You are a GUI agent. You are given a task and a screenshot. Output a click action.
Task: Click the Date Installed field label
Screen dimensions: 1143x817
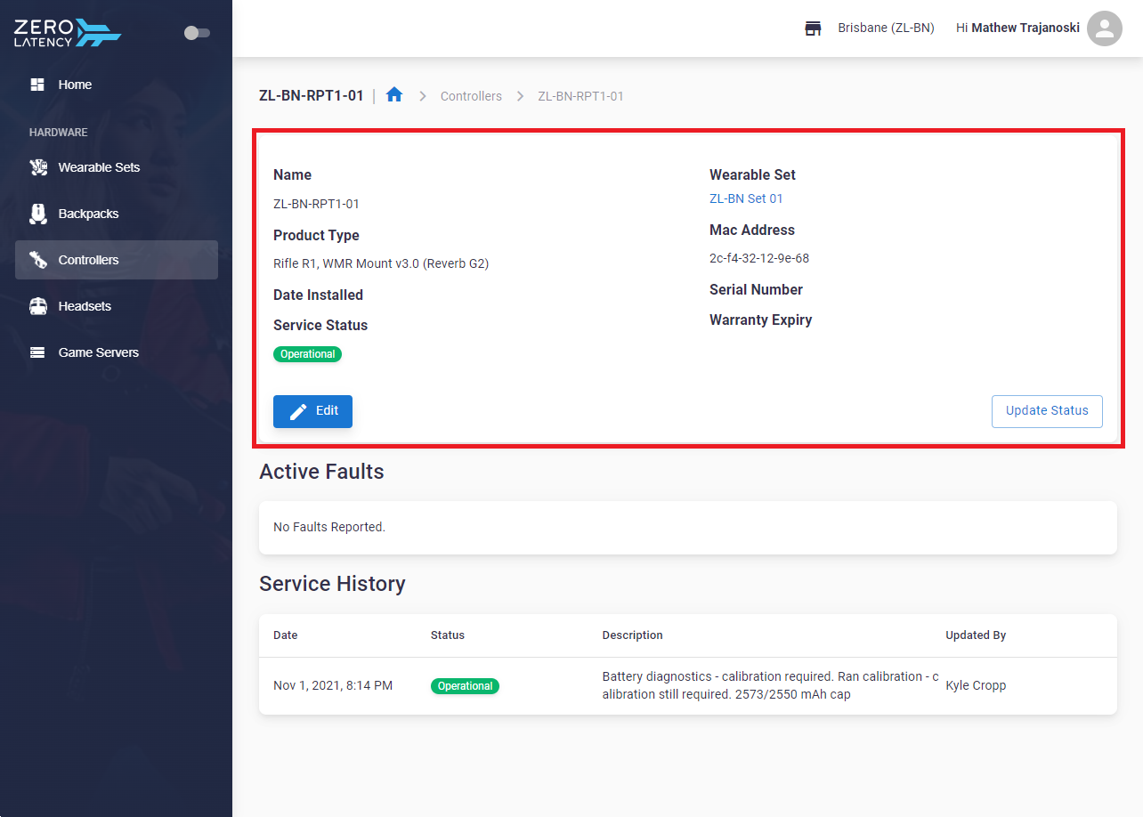click(x=318, y=295)
